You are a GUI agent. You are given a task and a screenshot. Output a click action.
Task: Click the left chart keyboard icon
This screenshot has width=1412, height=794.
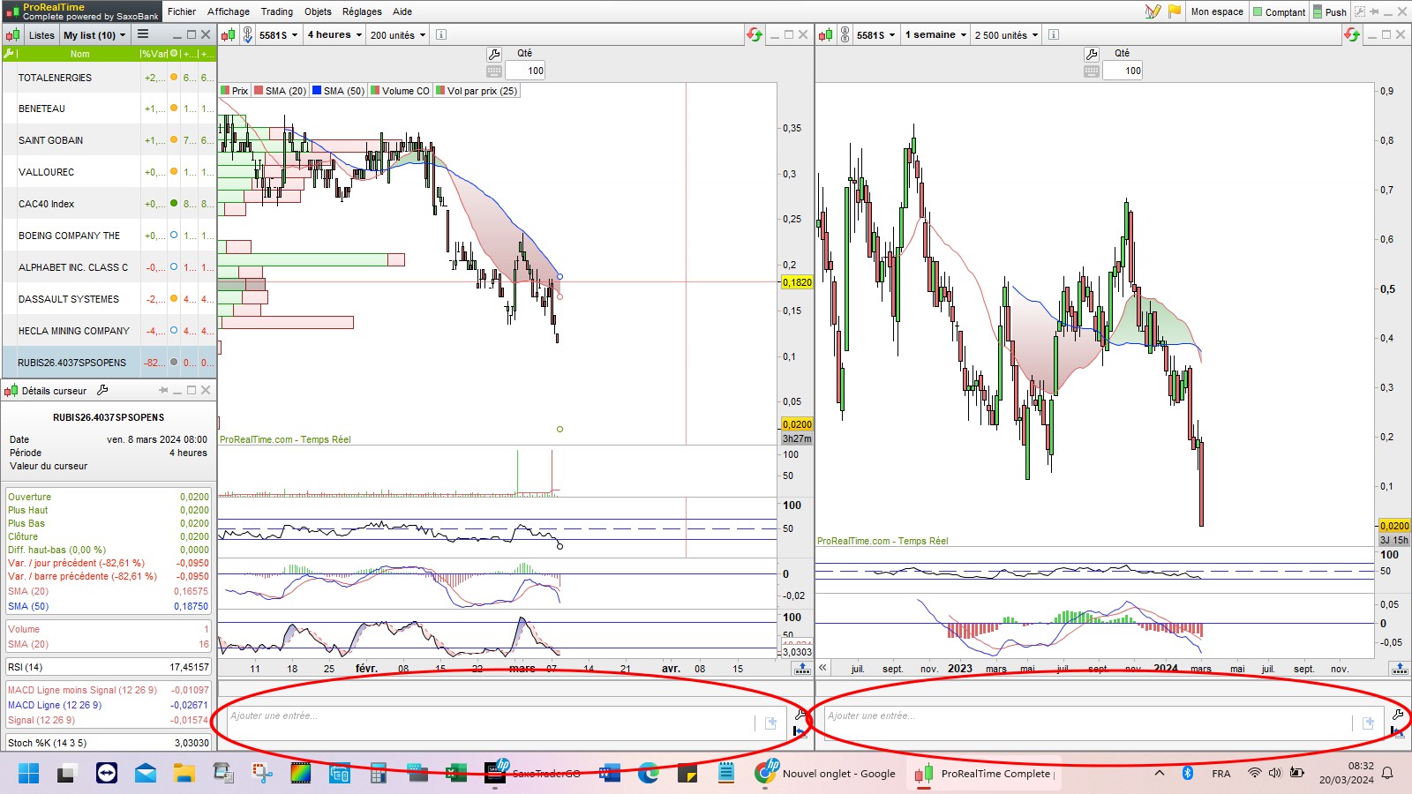(x=494, y=71)
